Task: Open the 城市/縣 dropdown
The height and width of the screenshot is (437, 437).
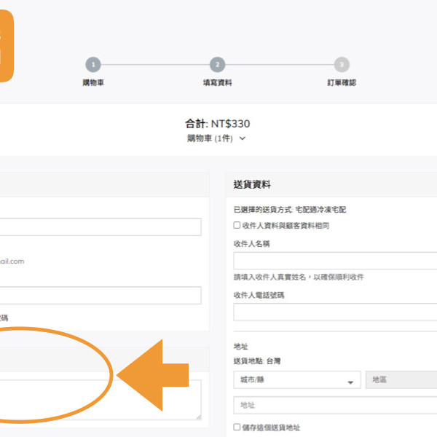Action: [297, 380]
